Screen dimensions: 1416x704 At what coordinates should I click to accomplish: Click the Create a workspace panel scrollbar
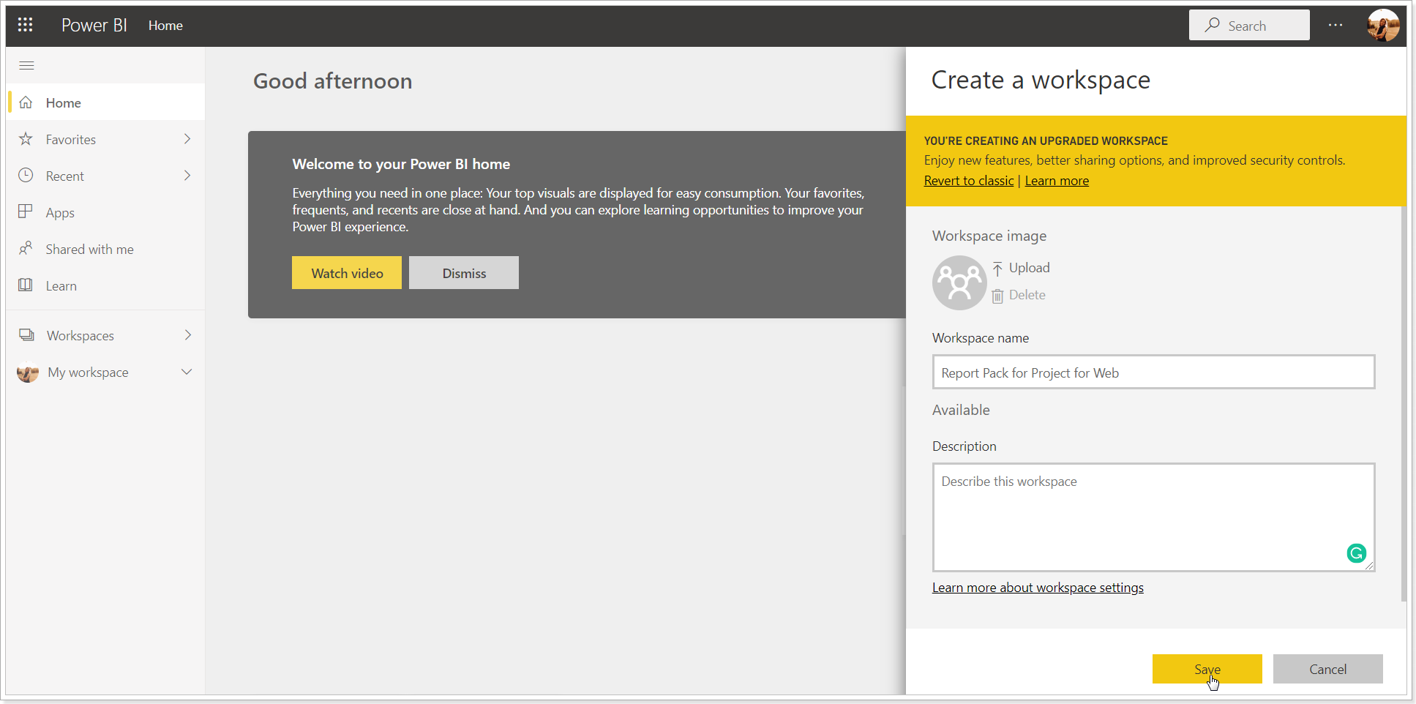pos(1404,402)
